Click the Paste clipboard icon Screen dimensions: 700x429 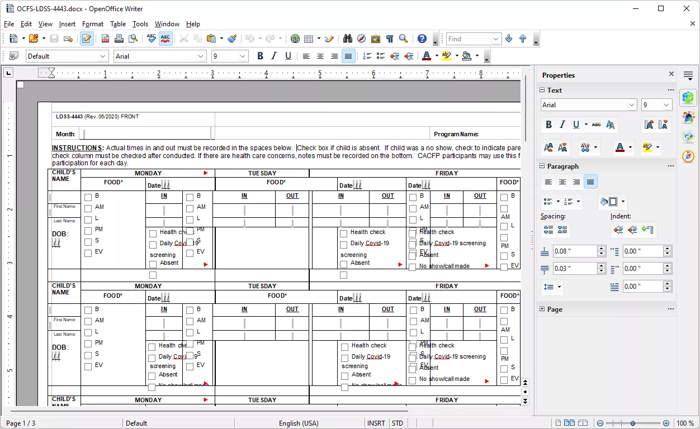pos(211,39)
